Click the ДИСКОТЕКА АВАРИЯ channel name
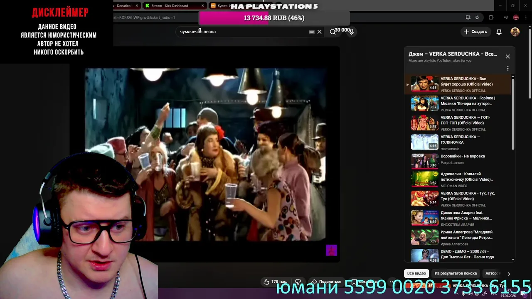 [457, 225]
